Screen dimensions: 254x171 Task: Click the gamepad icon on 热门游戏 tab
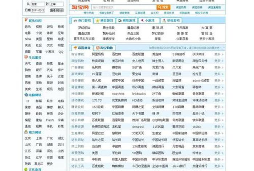pyautogui.click(x=75, y=21)
